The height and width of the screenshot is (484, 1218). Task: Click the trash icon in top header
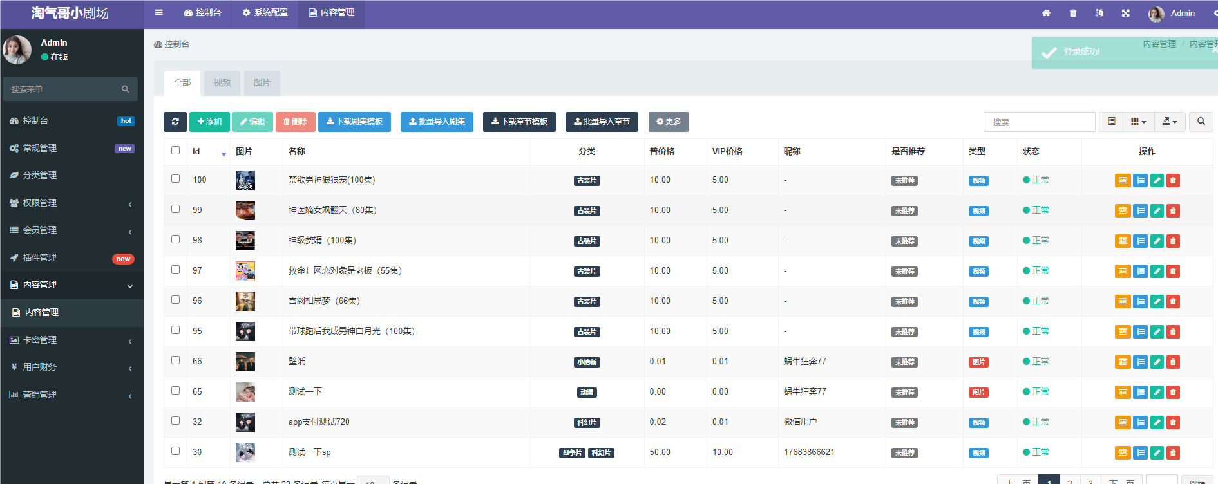(x=1072, y=13)
